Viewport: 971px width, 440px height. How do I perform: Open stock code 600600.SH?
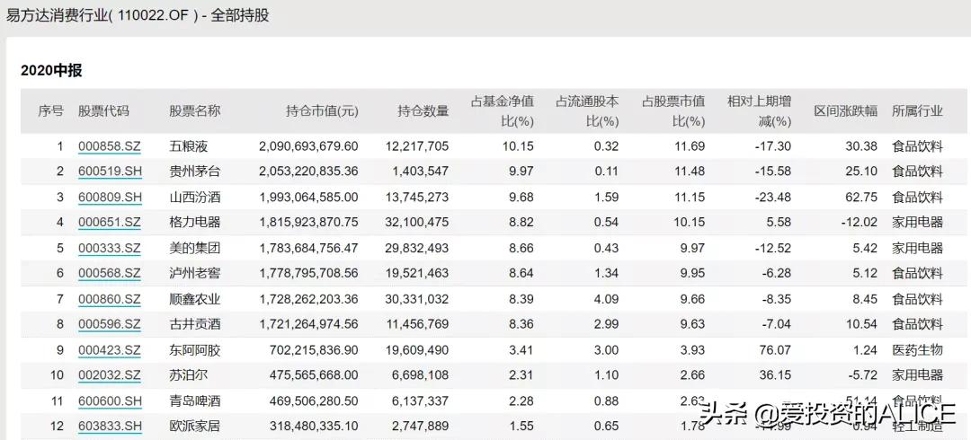click(110, 400)
